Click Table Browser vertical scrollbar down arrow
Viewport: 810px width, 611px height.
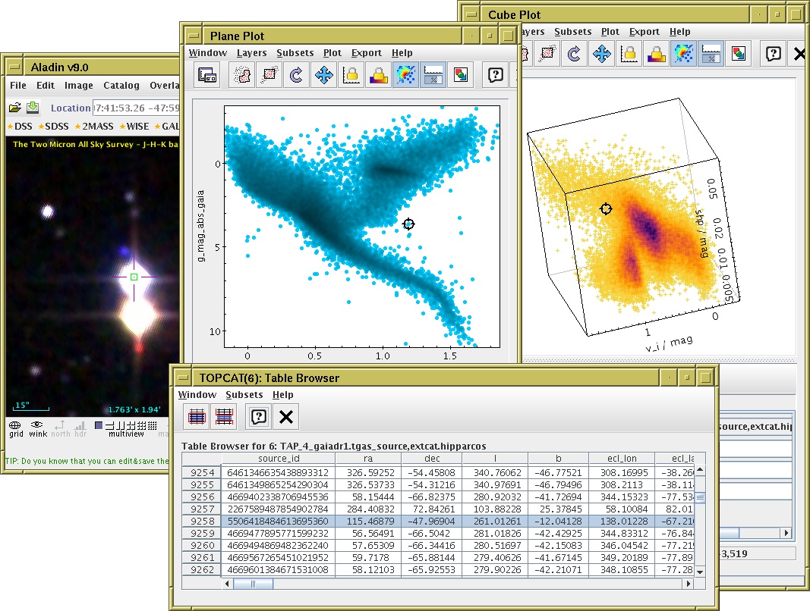coord(700,572)
